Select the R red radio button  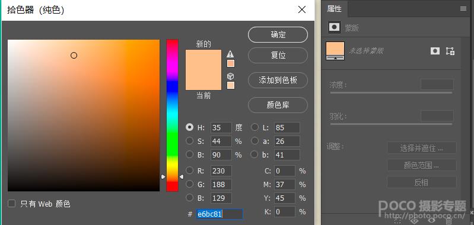[x=189, y=171]
